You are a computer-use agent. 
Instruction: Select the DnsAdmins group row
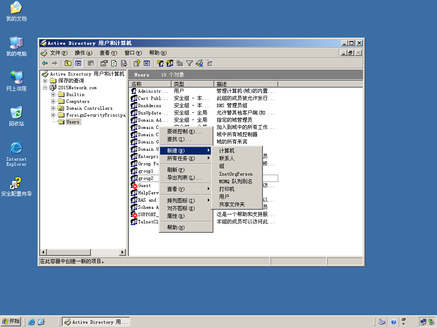point(204,106)
